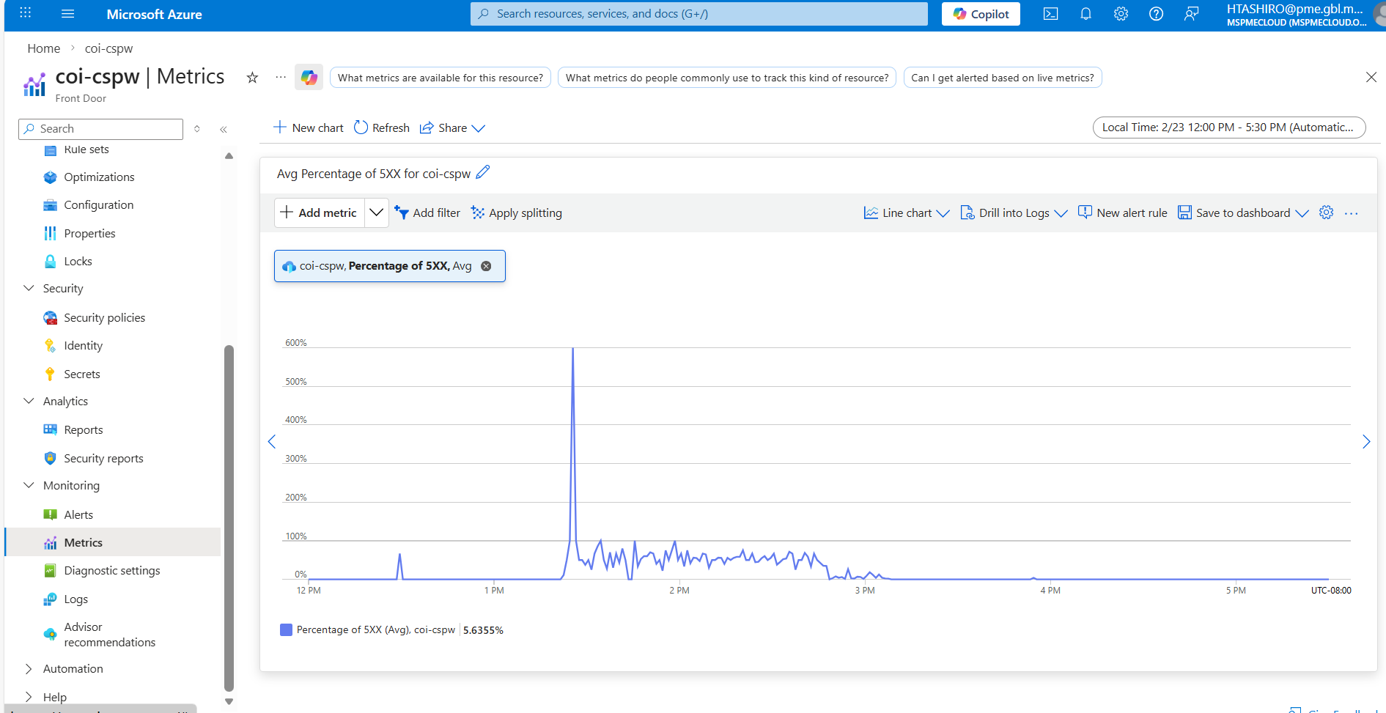Viewport: 1386px width, 713px height.
Task: Toggle expand all sidebar sections arrows
Action: [x=197, y=129]
